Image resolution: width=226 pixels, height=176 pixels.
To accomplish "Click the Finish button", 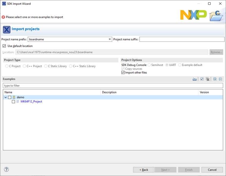I will click(x=189, y=170).
